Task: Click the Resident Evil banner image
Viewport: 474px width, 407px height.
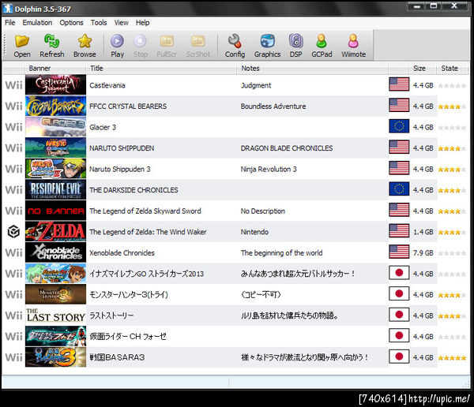Action: [55, 189]
